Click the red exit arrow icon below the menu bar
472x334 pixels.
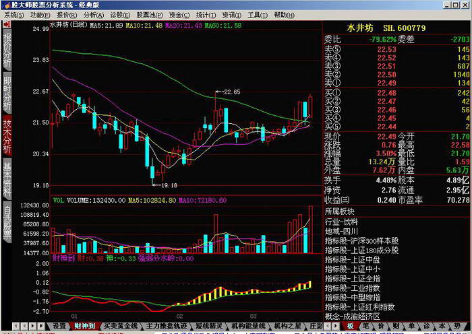tap(7, 25)
